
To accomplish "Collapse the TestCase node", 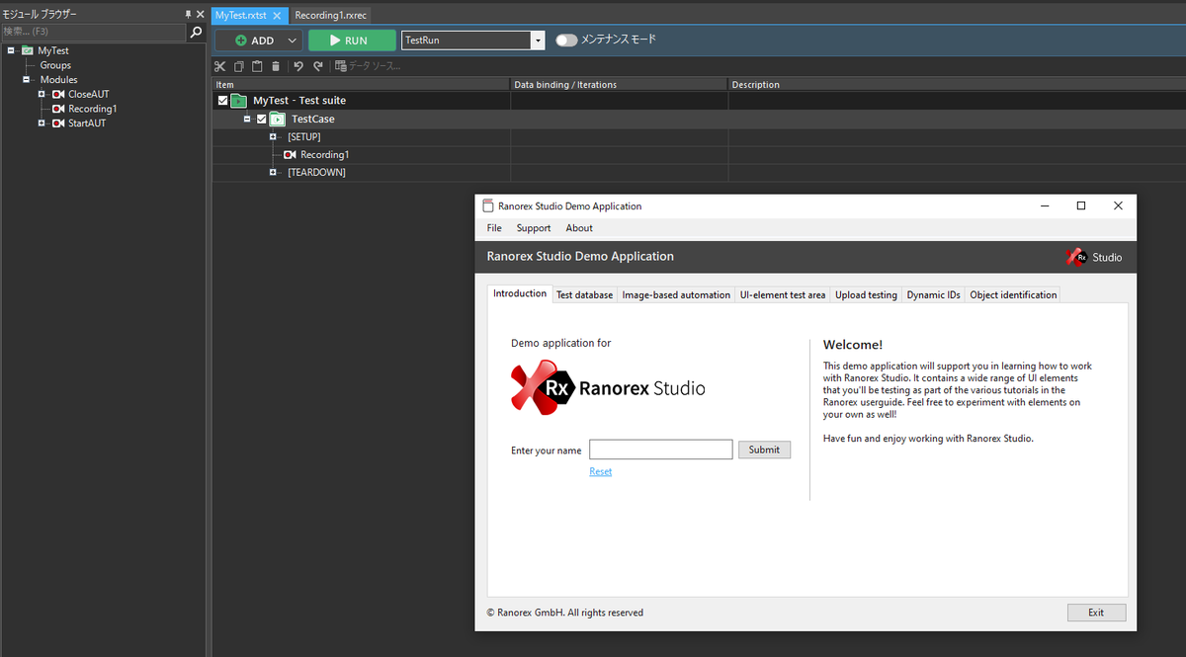I will coord(248,119).
